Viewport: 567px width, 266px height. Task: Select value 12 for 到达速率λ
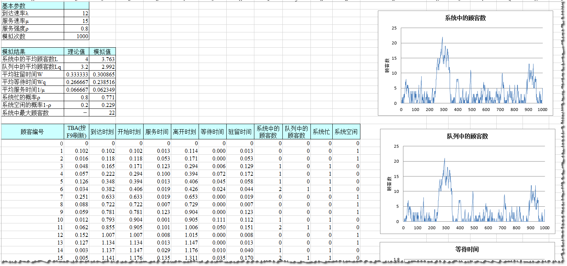coord(77,13)
